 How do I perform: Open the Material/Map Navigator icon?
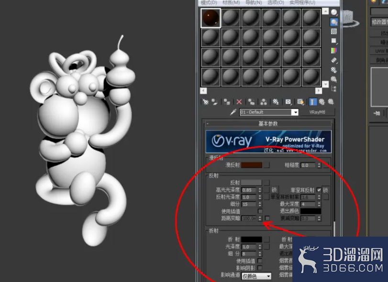click(334, 89)
